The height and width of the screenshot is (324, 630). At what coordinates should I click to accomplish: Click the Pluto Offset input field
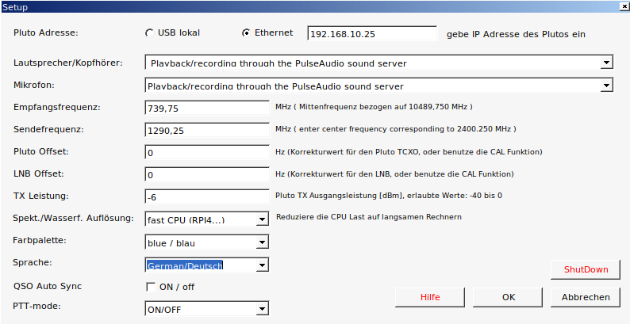click(x=207, y=152)
